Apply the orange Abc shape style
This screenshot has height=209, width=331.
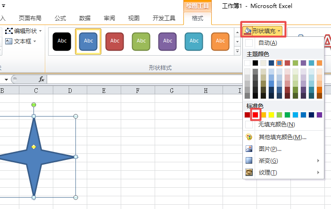coord(220,41)
